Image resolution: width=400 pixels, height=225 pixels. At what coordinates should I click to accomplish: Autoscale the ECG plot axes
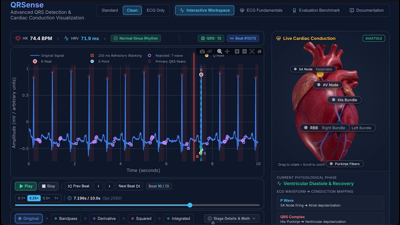(x=252, y=52)
